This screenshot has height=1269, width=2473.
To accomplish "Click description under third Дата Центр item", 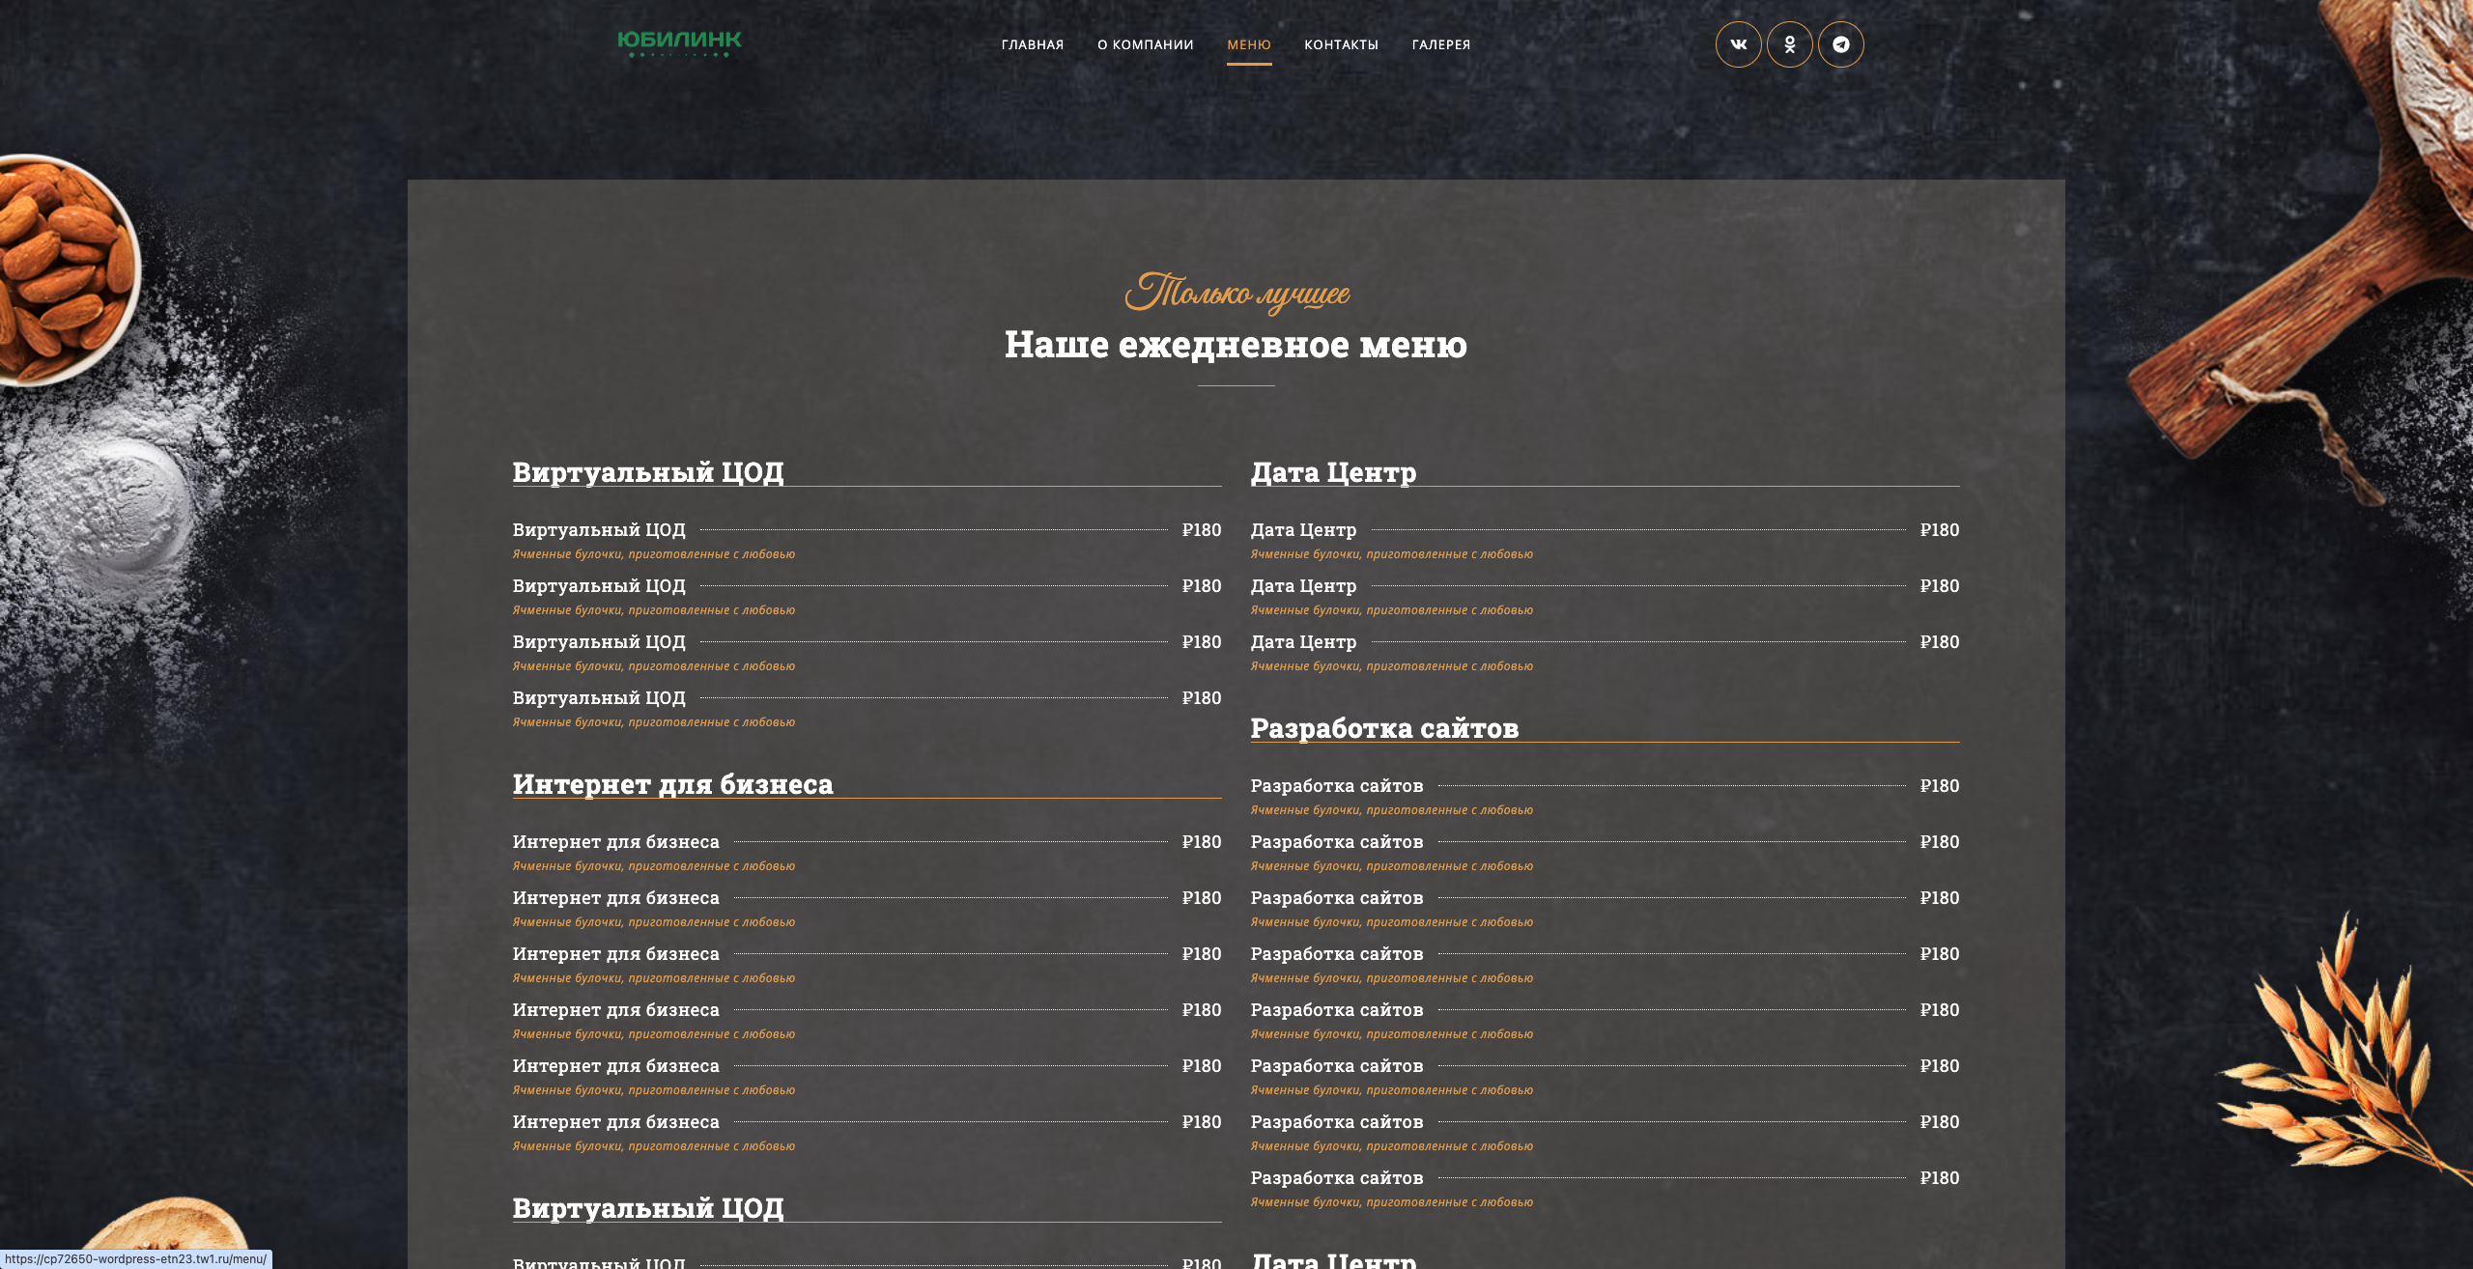I will pos(1391,666).
